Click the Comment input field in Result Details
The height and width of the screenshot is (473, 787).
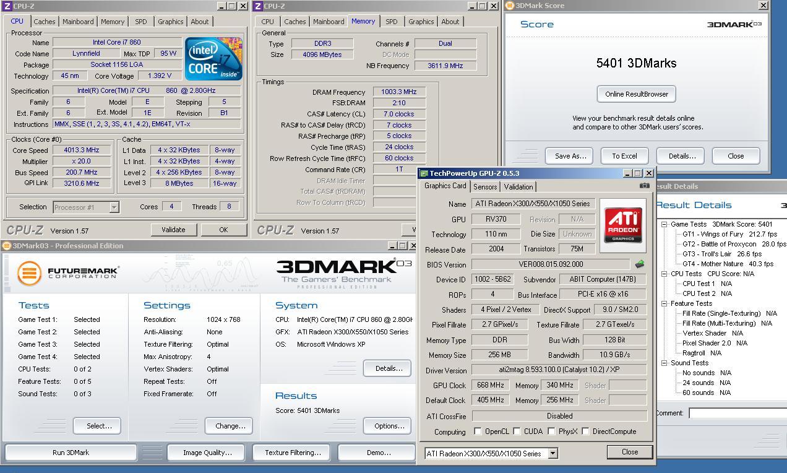(738, 413)
